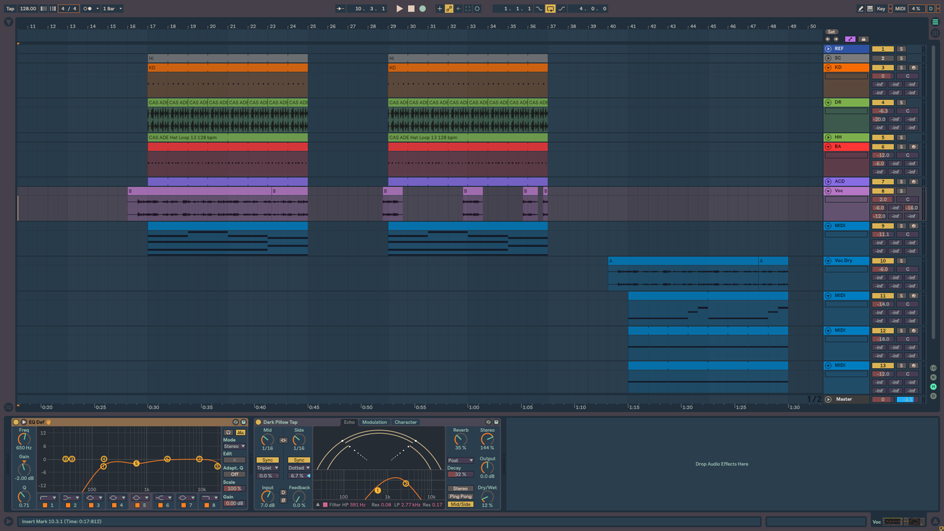Collapse the BA track
The height and width of the screenshot is (531, 944).
[x=828, y=146]
